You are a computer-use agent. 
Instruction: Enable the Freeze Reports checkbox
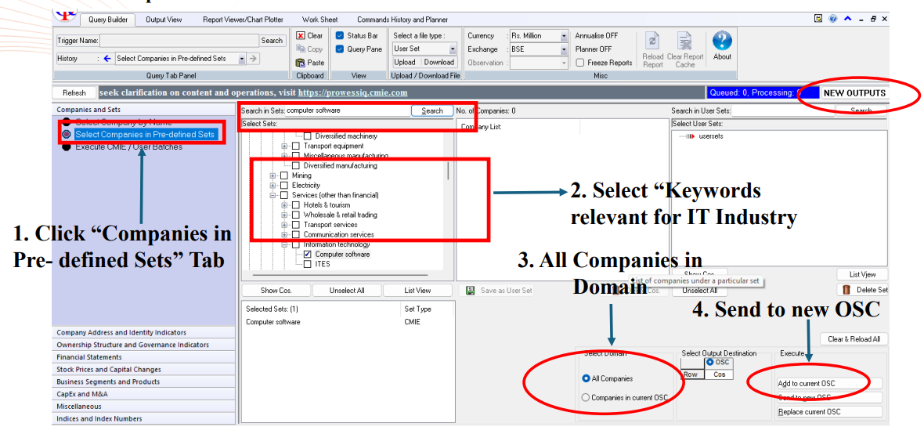(579, 63)
